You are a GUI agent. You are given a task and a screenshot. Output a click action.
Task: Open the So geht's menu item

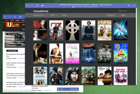pos(111,15)
